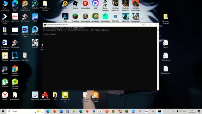Click the Microsoft Windows version line
This screenshot has height=114, width=202.
[x=63, y=28]
